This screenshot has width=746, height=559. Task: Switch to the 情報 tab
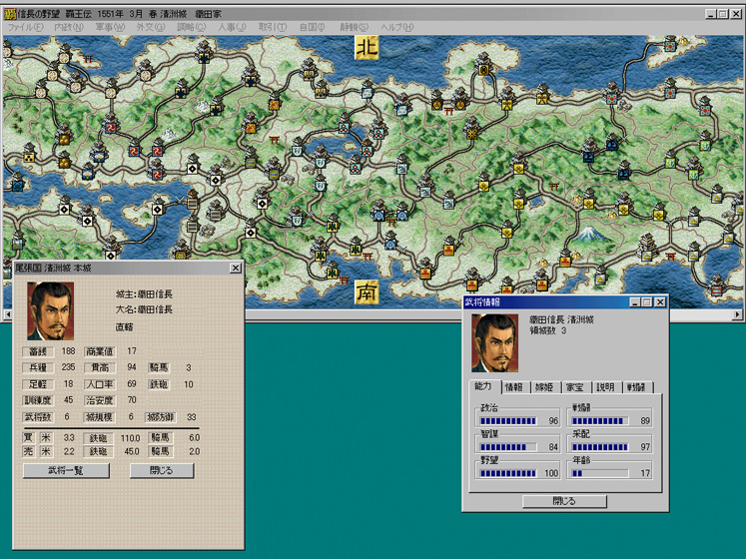(514, 387)
